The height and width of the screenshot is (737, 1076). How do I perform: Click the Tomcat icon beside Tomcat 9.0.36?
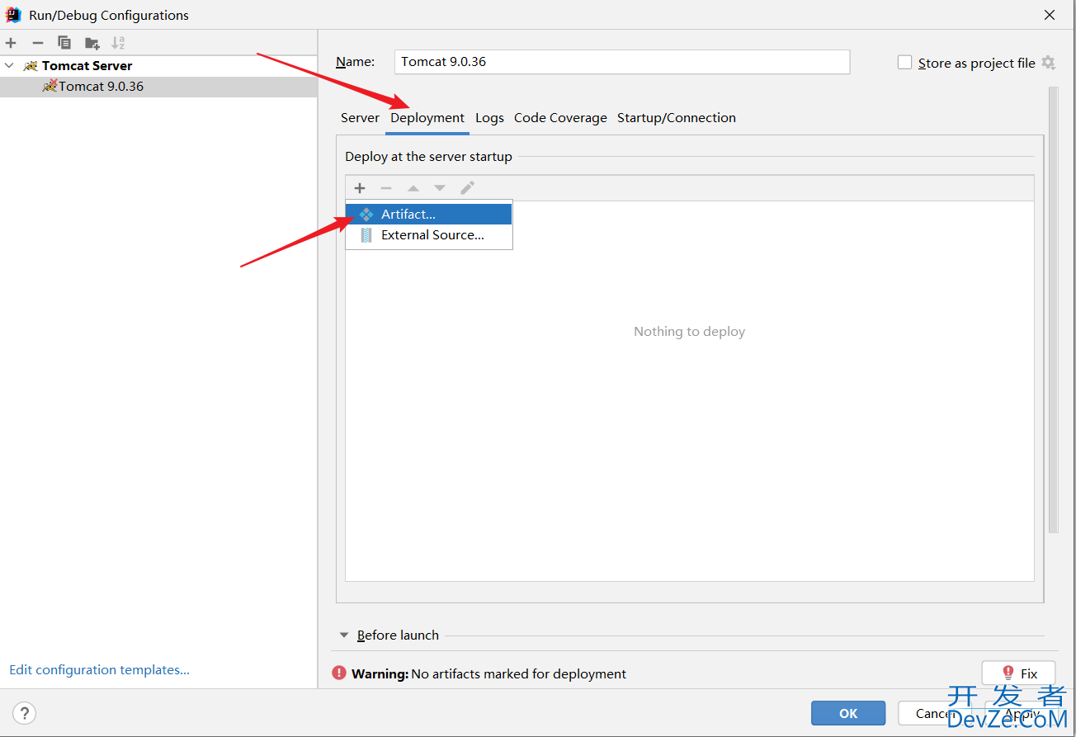50,86
